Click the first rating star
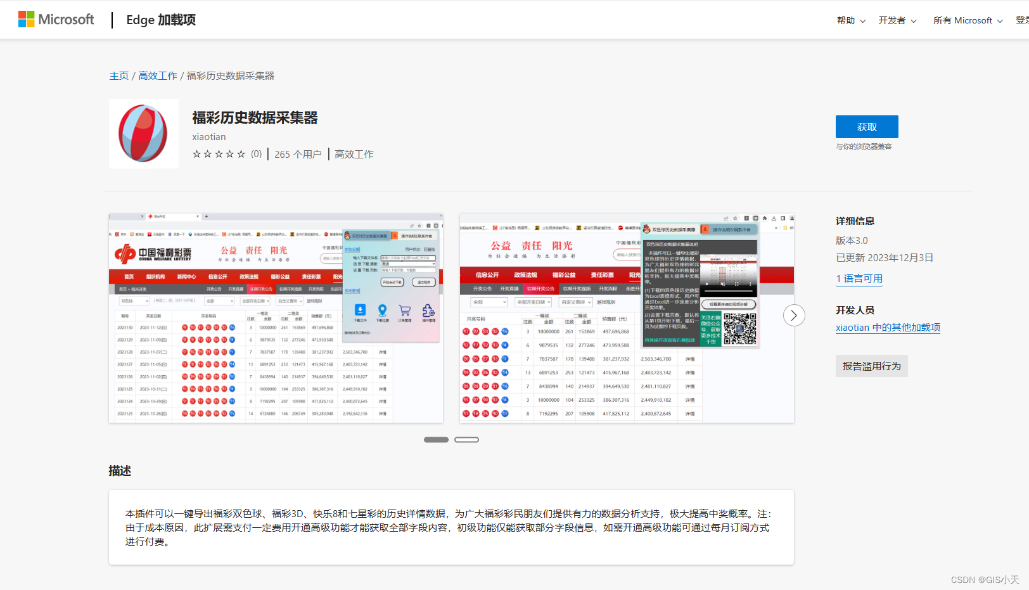 [x=196, y=154]
